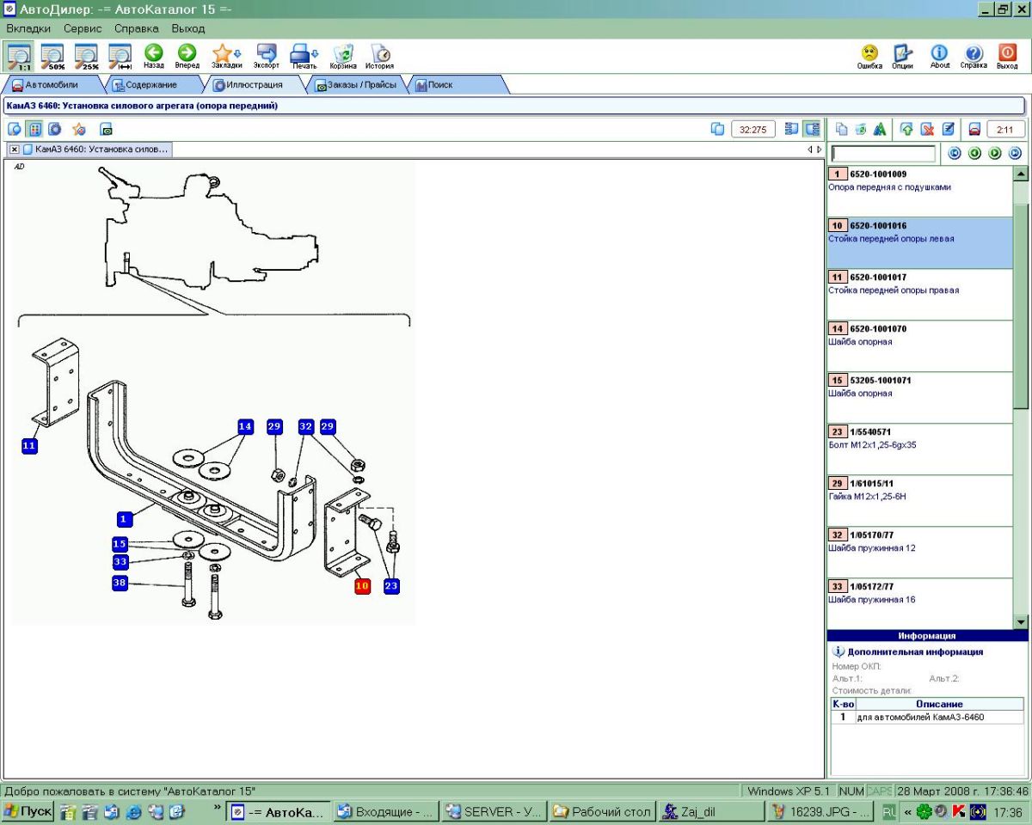Screen dimensions: 1032x825
Task: Jump to first part in list
Action: tap(954, 153)
